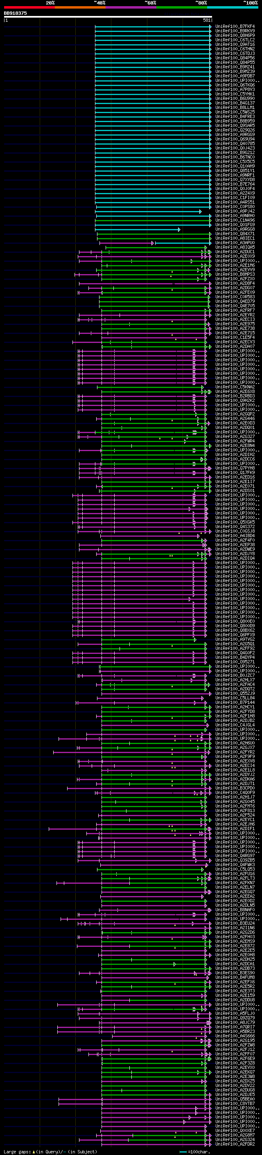The height and width of the screenshot is (1155, 262).
Task: Click the label UniRef100_Q17FK9
Action: coord(235,472)
